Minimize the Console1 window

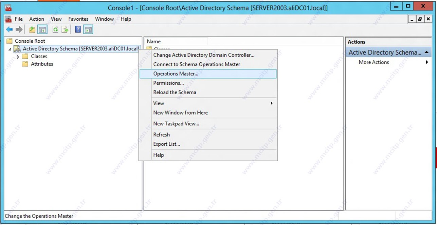point(396,6)
